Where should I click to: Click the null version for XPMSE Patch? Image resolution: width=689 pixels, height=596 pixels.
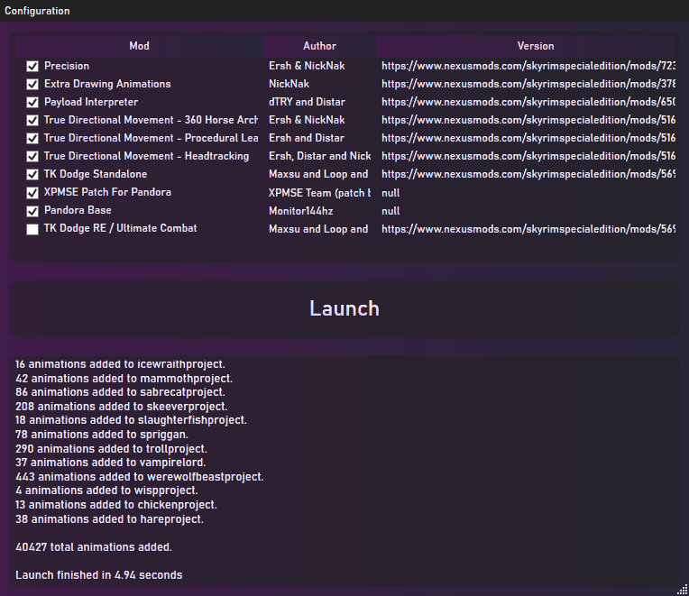tap(390, 193)
